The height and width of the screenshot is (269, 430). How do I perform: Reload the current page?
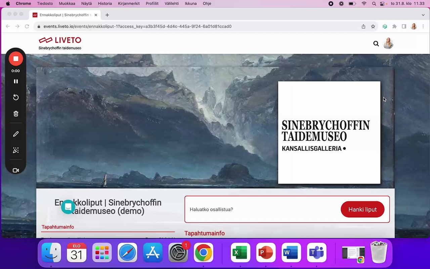[27, 26]
